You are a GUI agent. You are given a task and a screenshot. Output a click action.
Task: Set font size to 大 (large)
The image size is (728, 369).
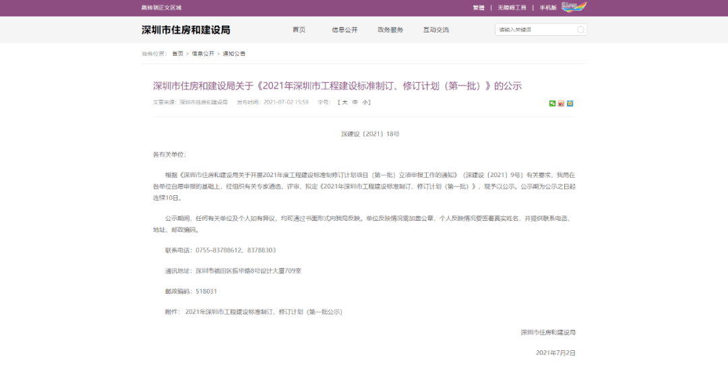click(x=345, y=102)
